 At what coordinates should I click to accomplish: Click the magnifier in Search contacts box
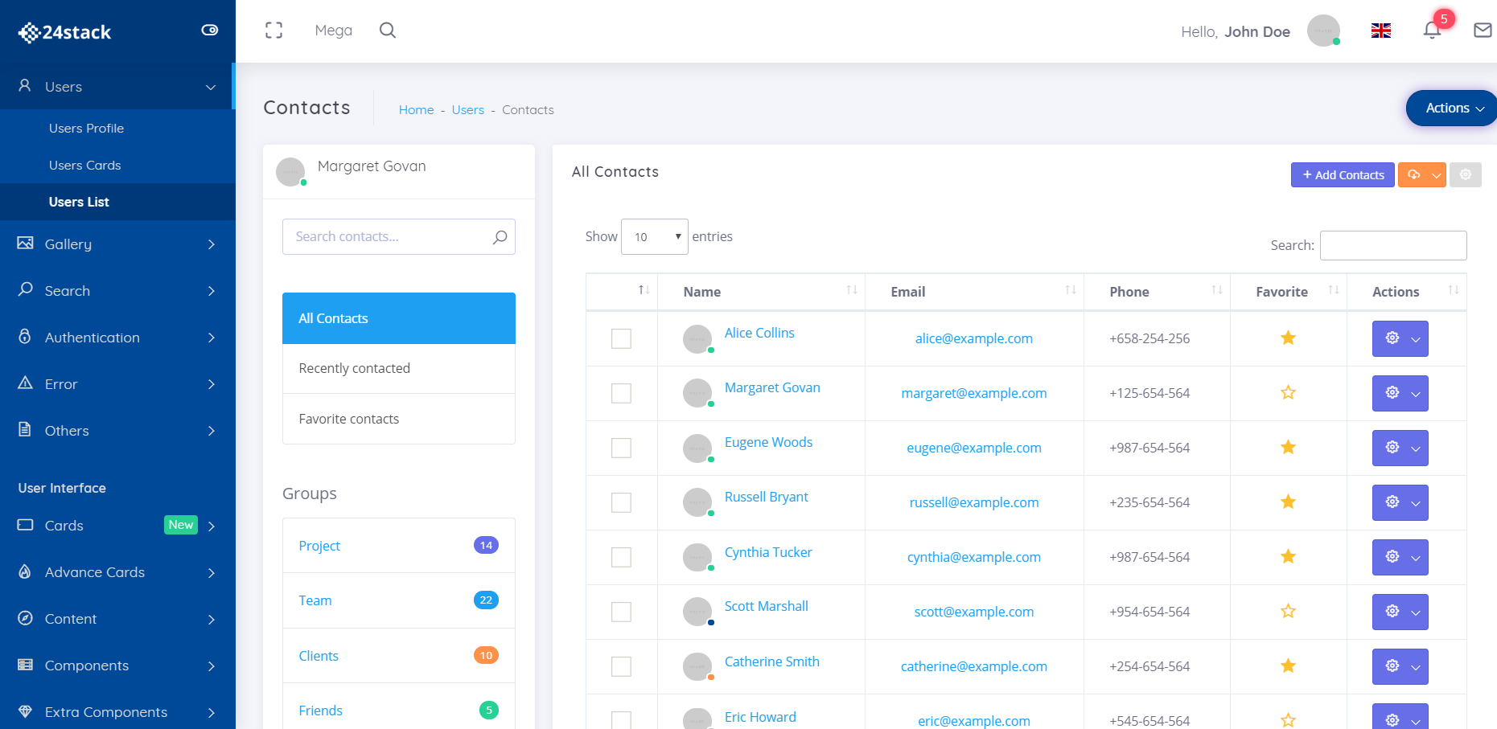pos(500,237)
